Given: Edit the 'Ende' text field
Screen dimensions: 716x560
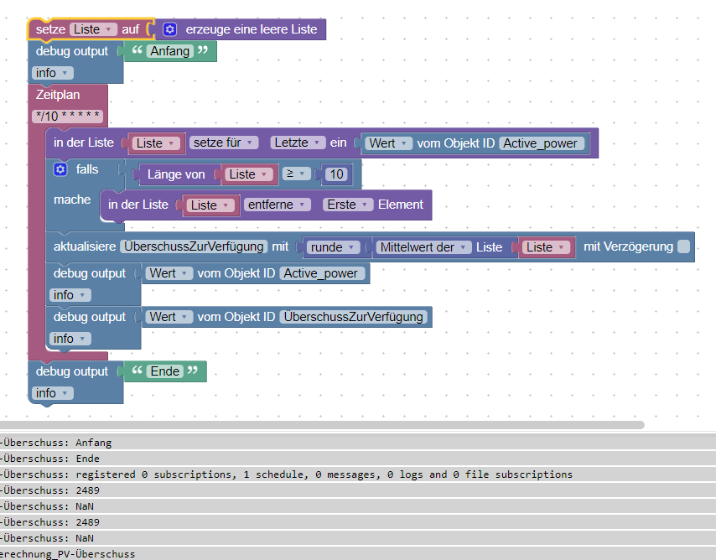Looking at the screenshot, I should pos(165,371).
